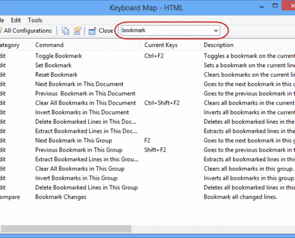The width and height of the screenshot is (295, 238).
Task: Open the Tools menu
Action: click(35, 20)
